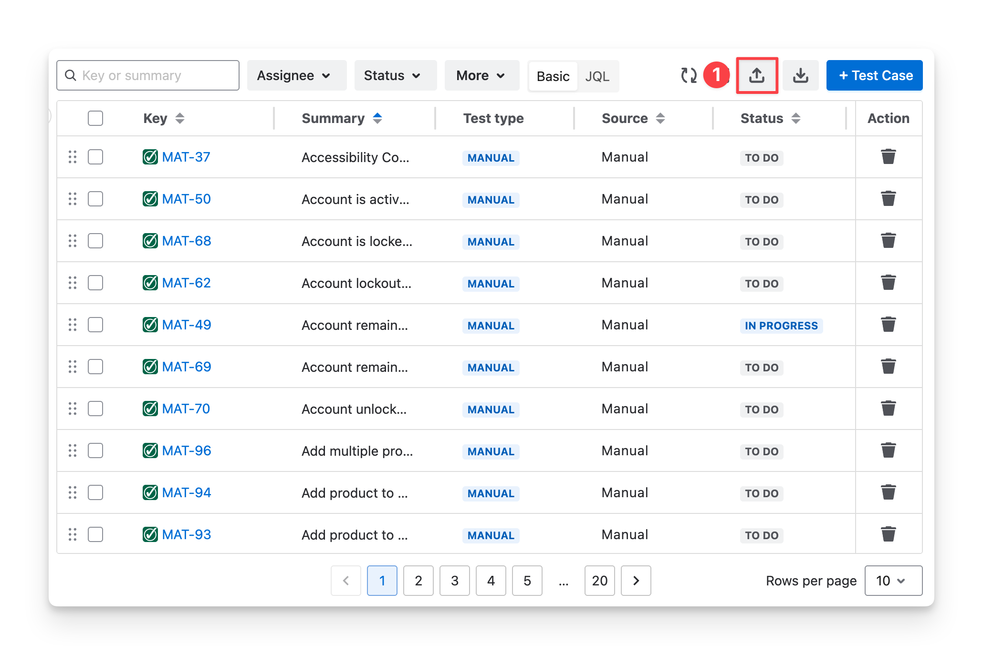Go to page 2

point(418,581)
